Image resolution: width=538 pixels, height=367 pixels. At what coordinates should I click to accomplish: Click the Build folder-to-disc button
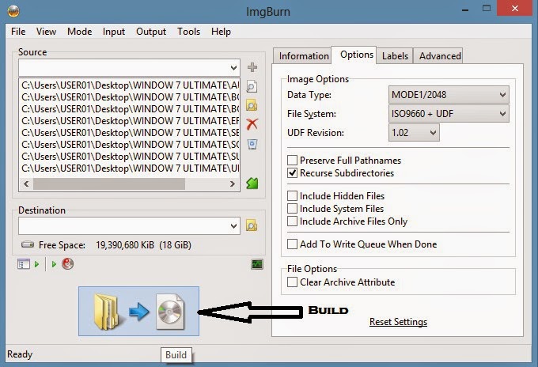(138, 311)
